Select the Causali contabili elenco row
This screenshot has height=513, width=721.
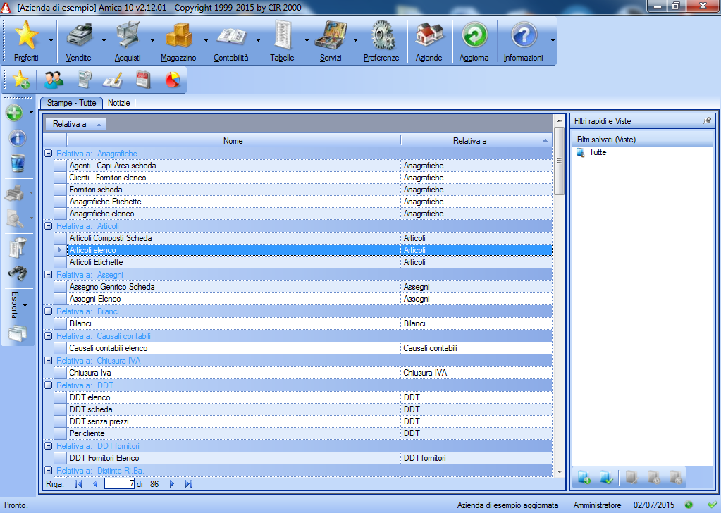coord(303,348)
